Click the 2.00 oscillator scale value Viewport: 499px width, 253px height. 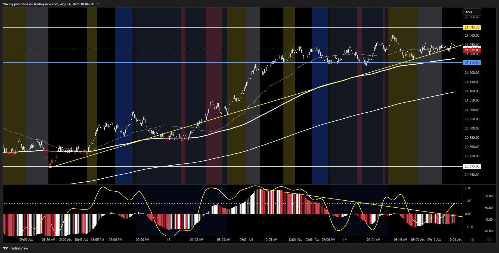tap(468, 188)
